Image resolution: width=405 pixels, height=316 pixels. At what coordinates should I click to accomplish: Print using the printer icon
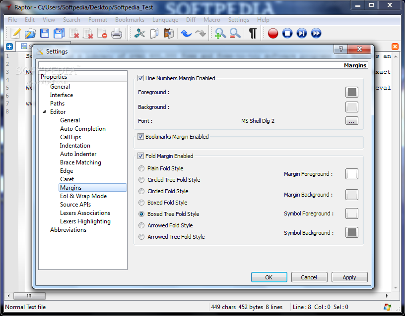[x=117, y=33]
